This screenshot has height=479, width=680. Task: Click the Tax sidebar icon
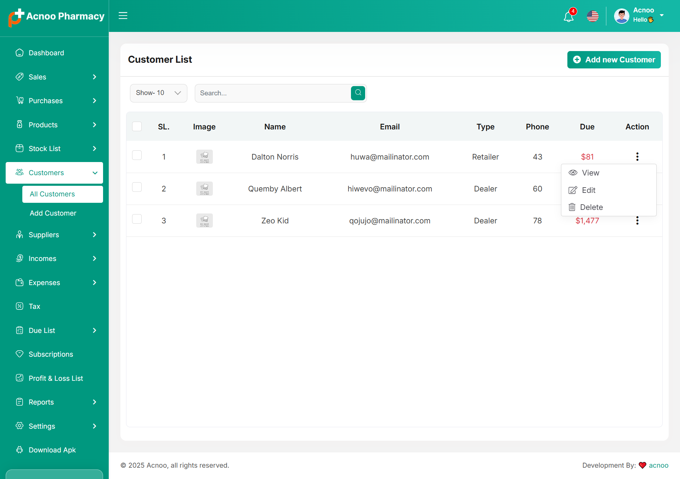19,306
